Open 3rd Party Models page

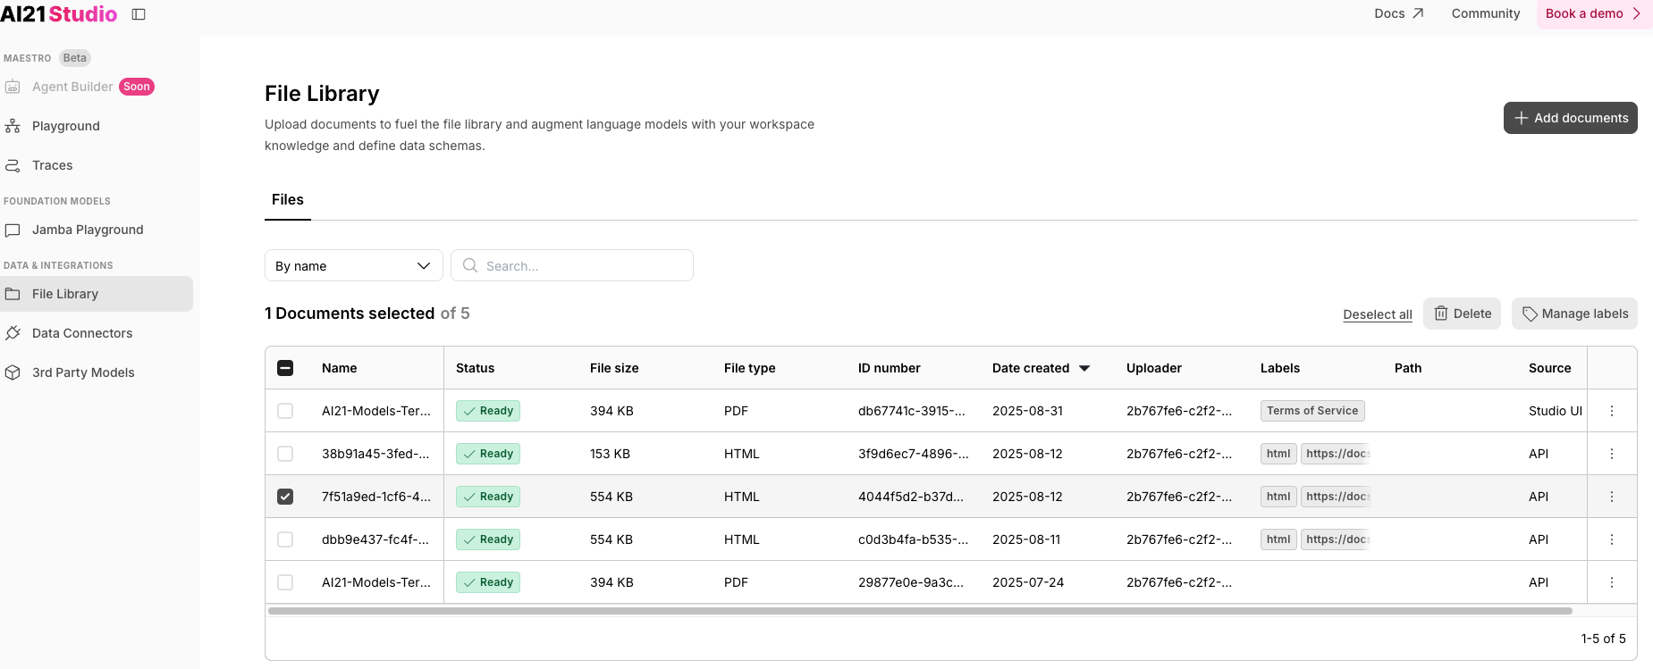click(83, 372)
